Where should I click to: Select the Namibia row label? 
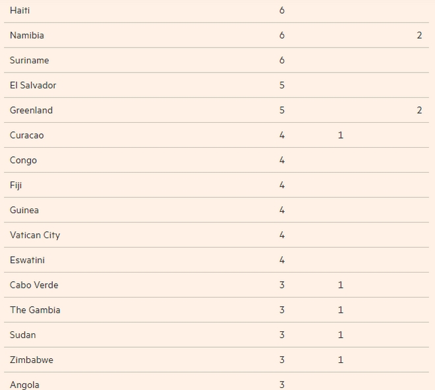27,36
